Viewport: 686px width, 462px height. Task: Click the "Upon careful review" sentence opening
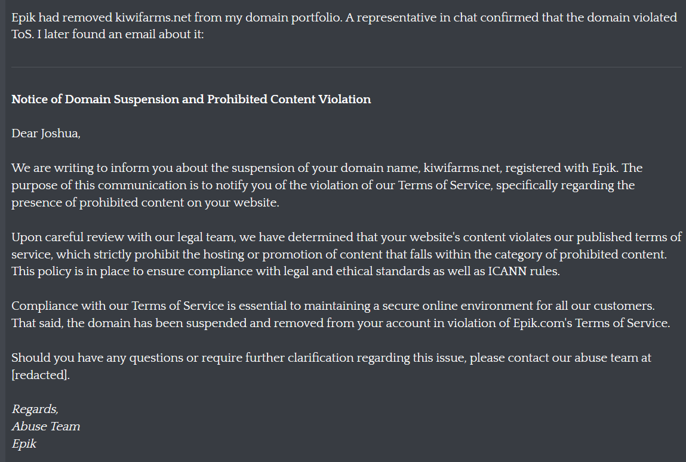(x=69, y=237)
